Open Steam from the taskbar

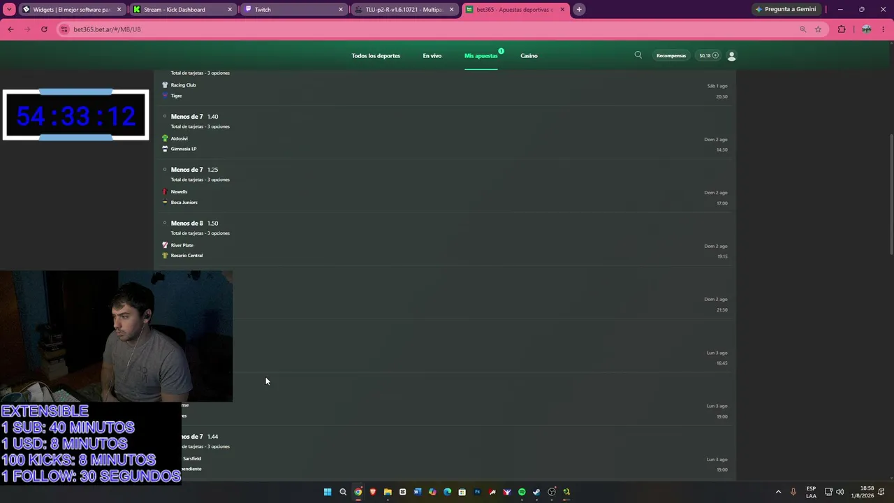536,492
